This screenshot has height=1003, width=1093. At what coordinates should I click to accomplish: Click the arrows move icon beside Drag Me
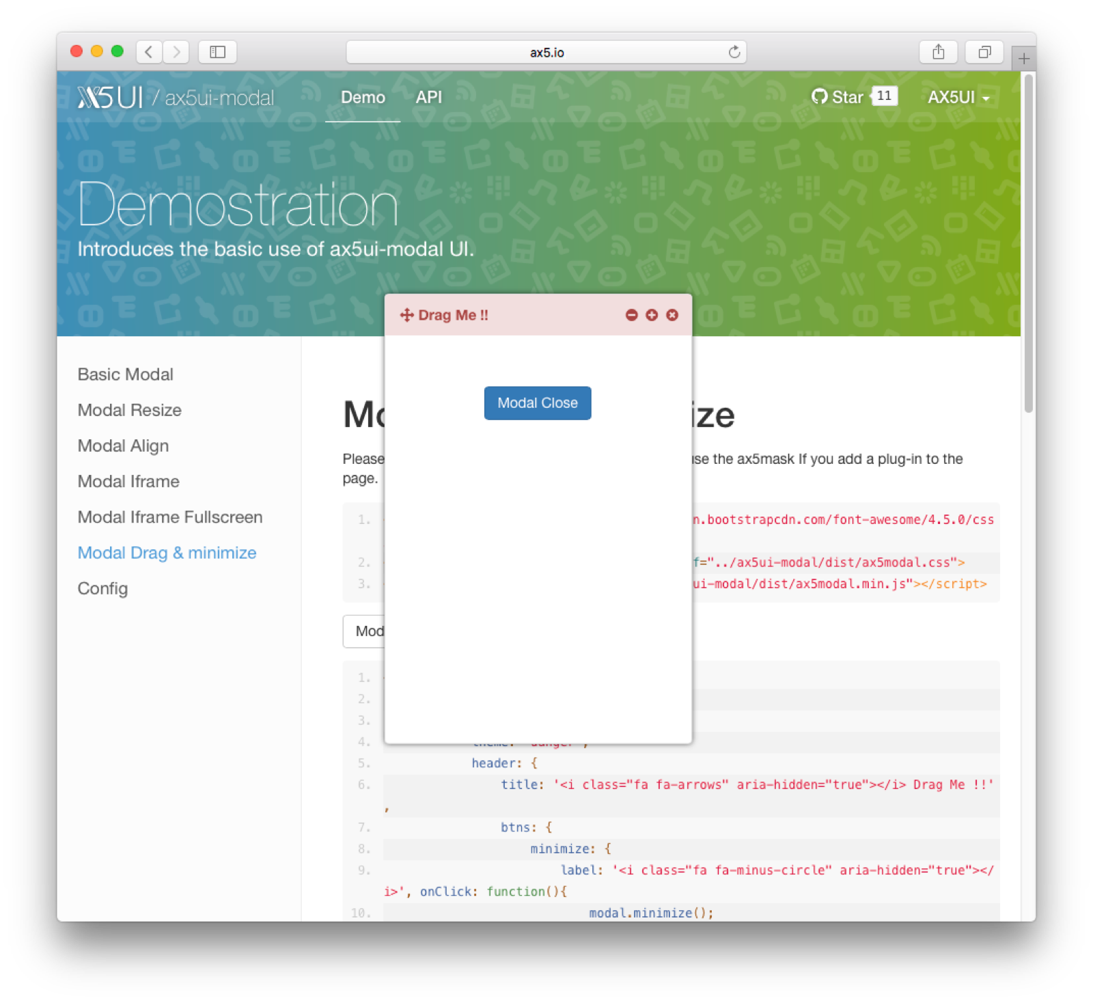[406, 315]
